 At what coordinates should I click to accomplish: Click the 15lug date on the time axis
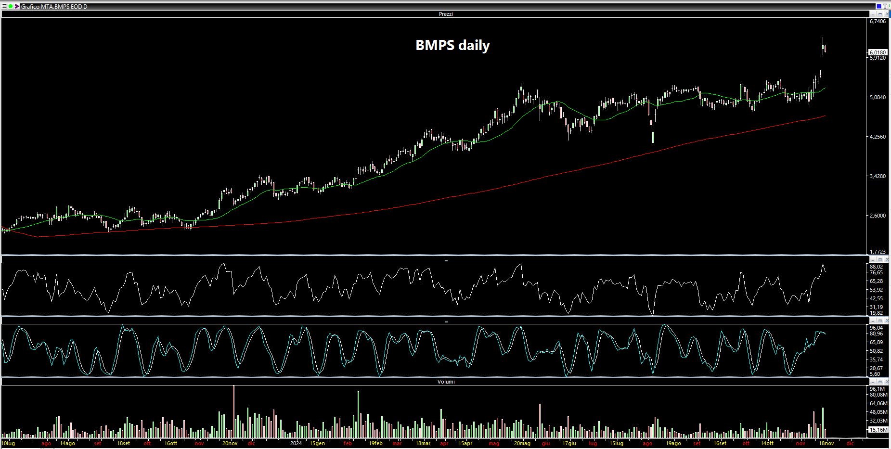point(616,443)
